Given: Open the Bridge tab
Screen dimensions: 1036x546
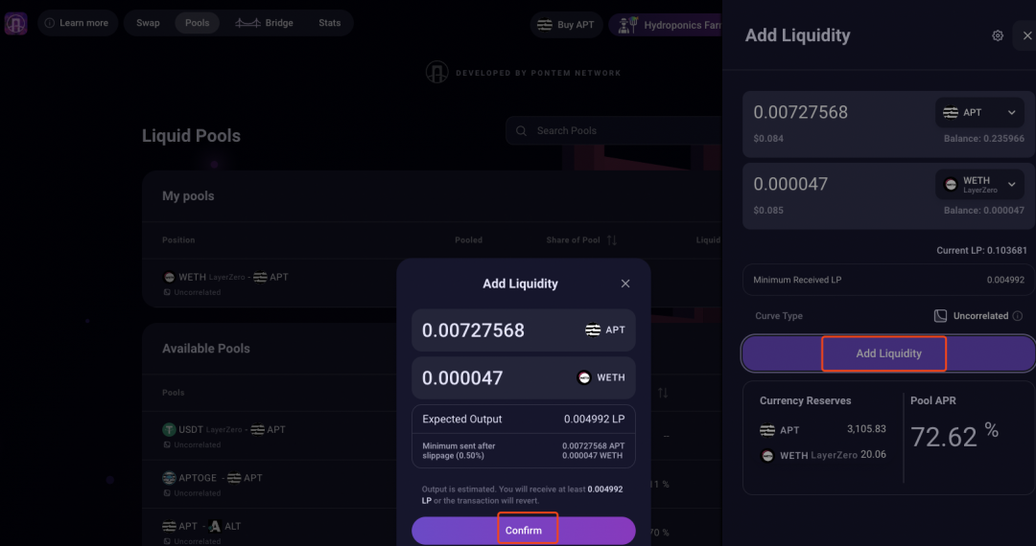Looking at the screenshot, I should point(265,23).
